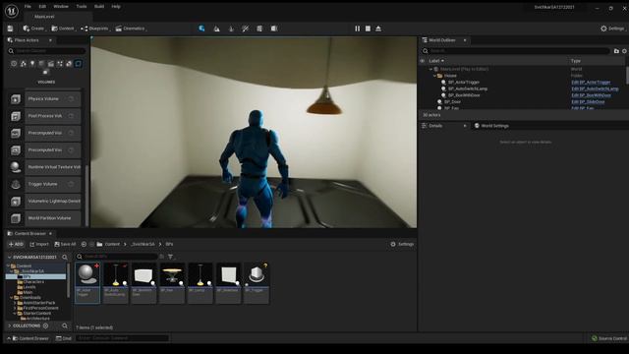The image size is (629, 354).
Task: Select the Brush Editing mode icon
Action: (274, 29)
